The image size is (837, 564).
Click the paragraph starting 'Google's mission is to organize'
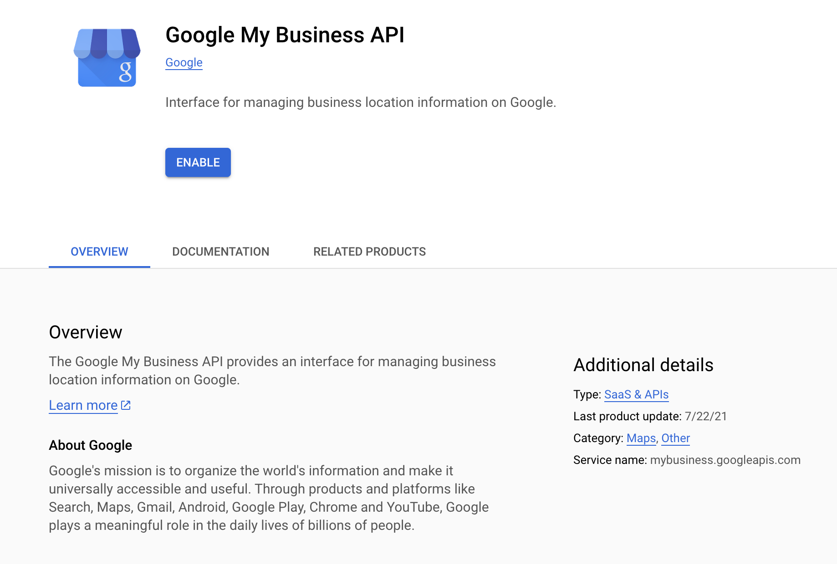coord(269,498)
